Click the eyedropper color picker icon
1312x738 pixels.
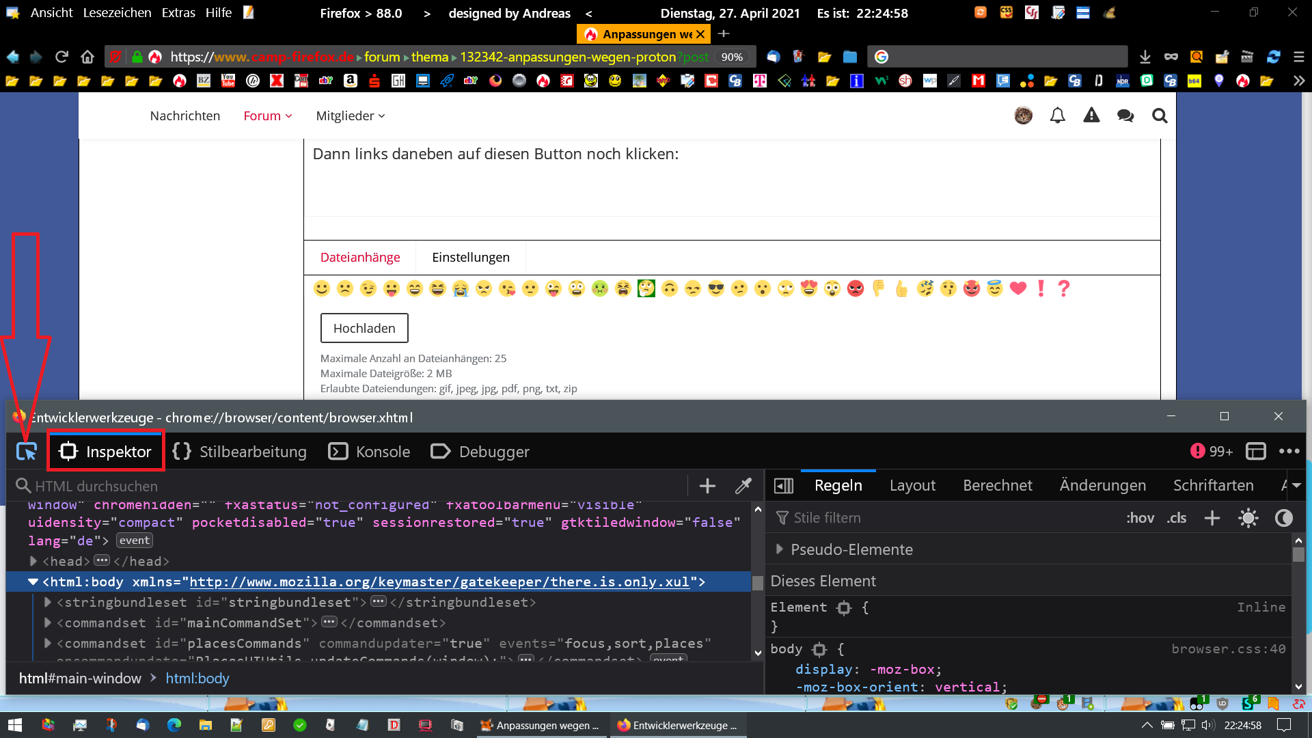coord(743,486)
